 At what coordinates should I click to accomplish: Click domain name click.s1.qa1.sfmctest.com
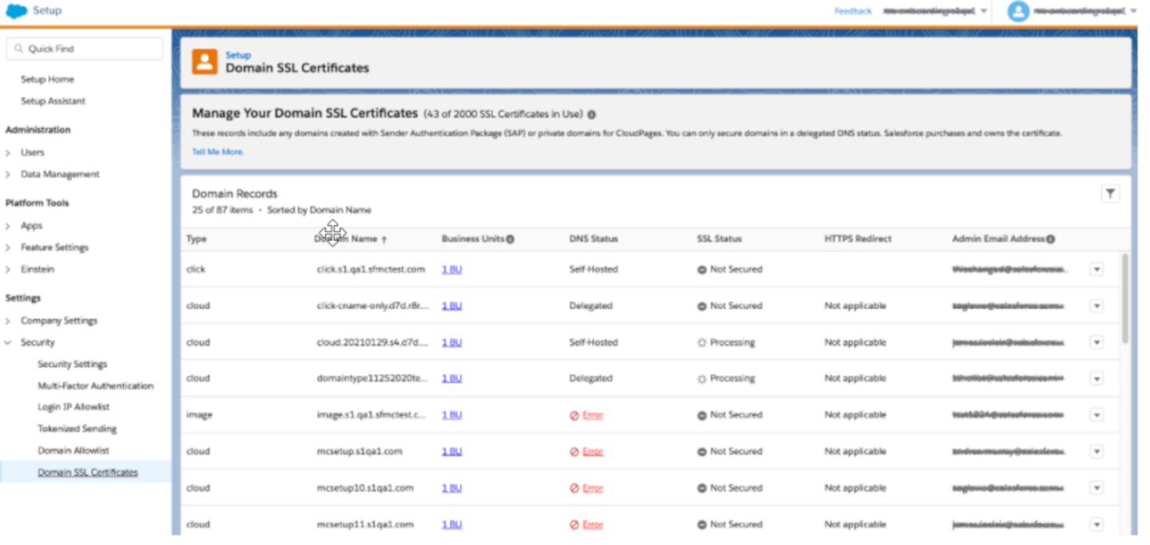tap(371, 270)
